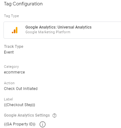Click the Track Type label
The image size is (121, 128).
(x=14, y=47)
